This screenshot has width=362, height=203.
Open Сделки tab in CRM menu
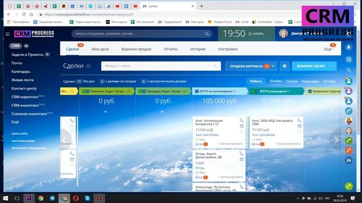coord(72,49)
